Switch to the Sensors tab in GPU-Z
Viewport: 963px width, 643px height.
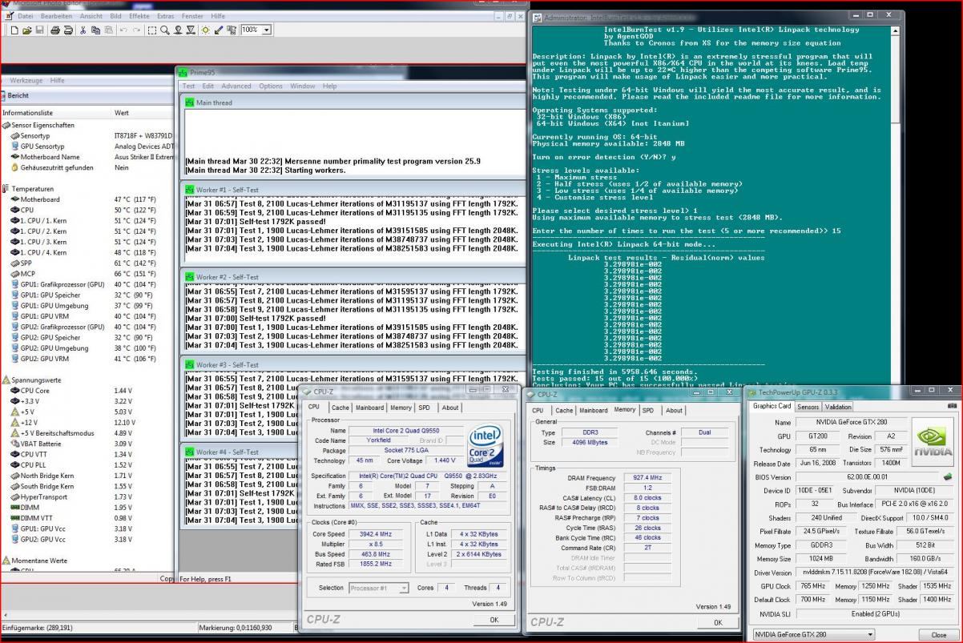(x=808, y=407)
